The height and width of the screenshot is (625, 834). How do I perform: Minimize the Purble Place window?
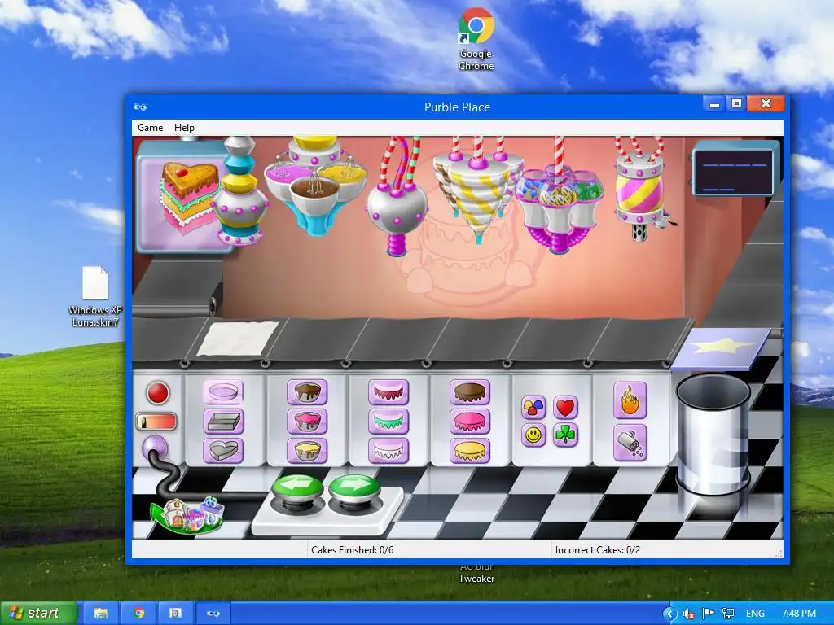[x=714, y=103]
